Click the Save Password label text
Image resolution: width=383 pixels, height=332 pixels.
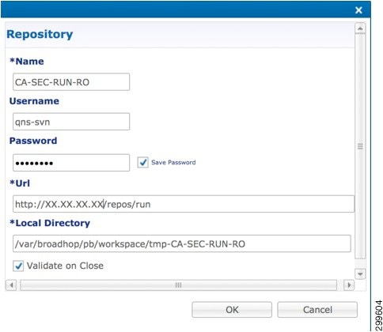tap(173, 162)
